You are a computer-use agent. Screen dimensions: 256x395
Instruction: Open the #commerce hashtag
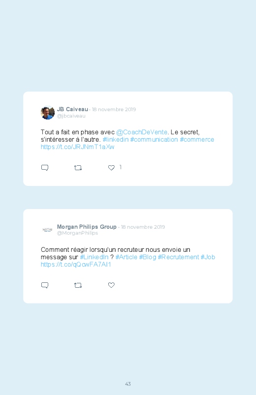(x=197, y=139)
